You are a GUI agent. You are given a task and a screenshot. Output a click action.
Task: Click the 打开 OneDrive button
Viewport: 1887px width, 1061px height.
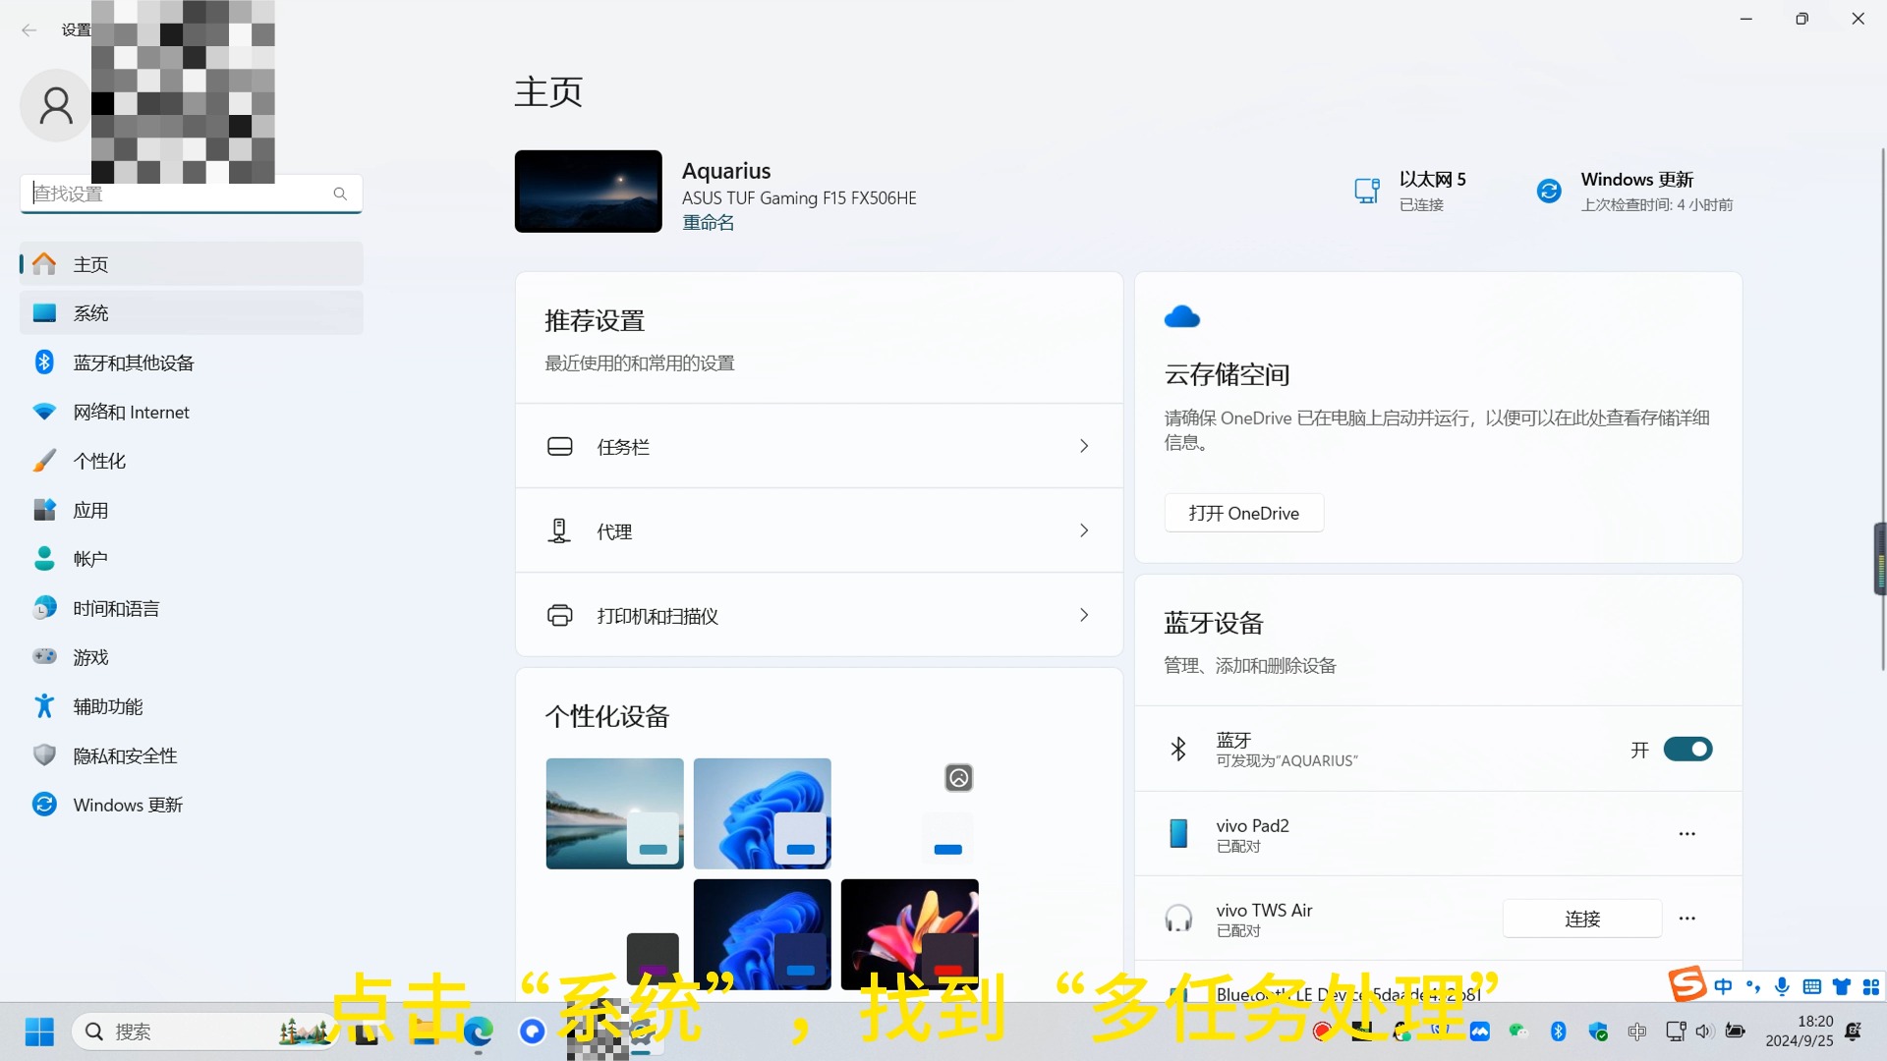[x=1243, y=512]
